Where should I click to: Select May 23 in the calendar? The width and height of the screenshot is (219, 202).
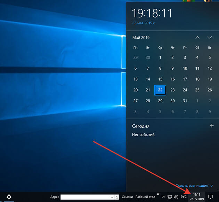172,90
